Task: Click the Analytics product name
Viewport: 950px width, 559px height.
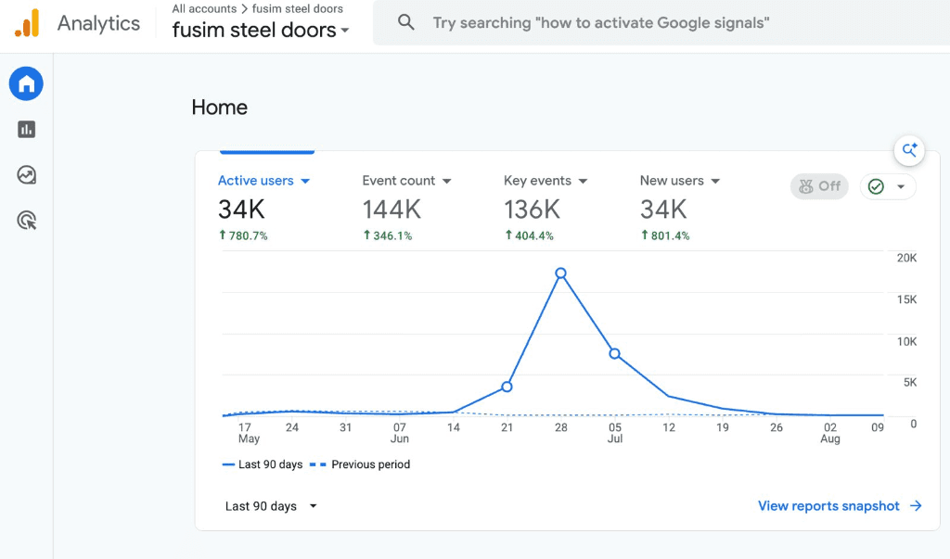Action: pyautogui.click(x=98, y=23)
